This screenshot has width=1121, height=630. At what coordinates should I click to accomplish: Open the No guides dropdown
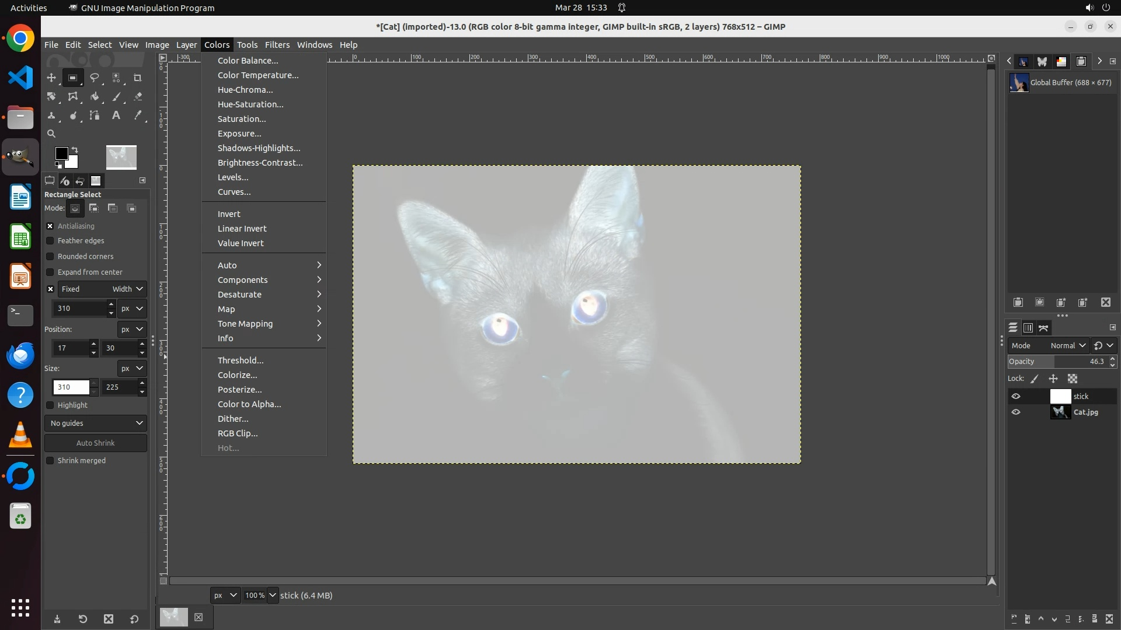(96, 423)
